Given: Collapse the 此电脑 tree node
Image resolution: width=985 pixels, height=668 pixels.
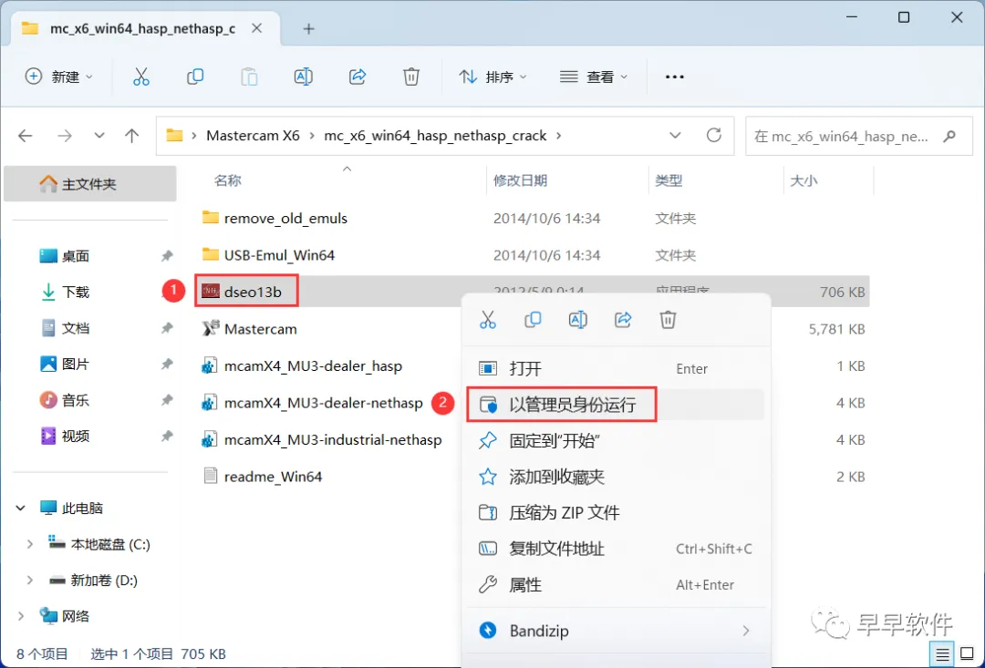Looking at the screenshot, I should pyautogui.click(x=21, y=508).
